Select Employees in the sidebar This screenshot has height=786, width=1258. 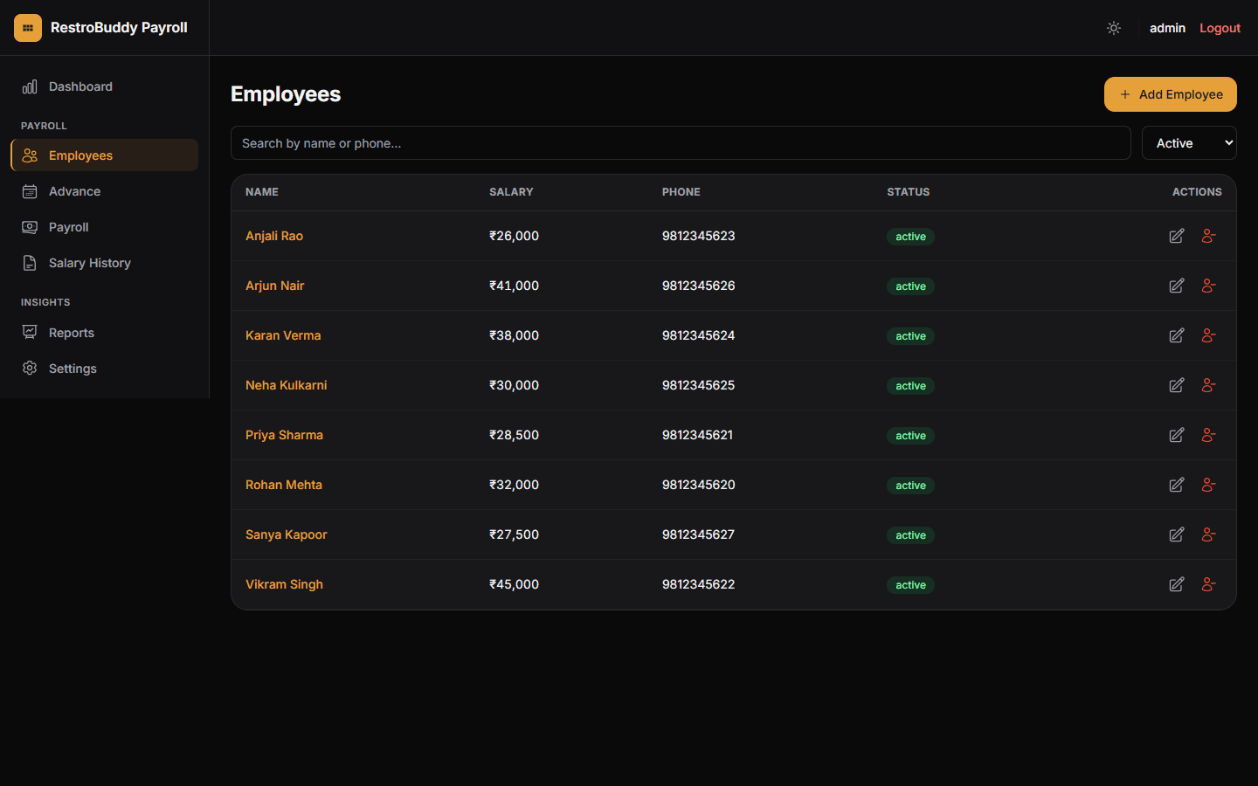point(104,155)
